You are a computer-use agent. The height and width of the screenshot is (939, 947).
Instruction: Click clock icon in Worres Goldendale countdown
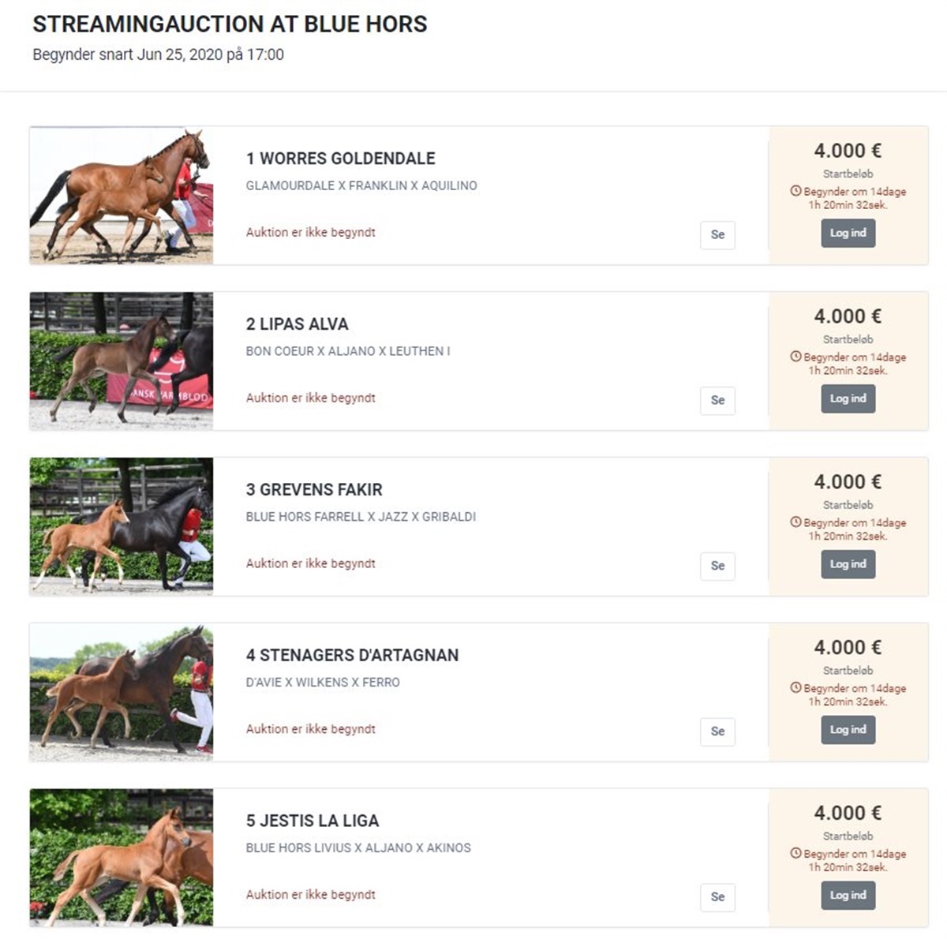tap(795, 191)
